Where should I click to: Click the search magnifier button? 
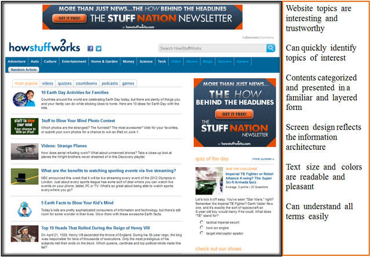click(x=271, y=48)
